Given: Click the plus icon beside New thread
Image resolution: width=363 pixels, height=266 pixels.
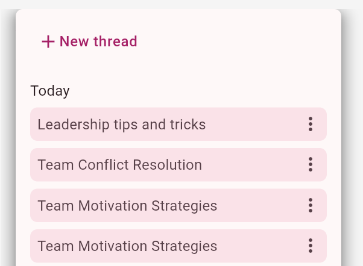Looking at the screenshot, I should pyautogui.click(x=48, y=42).
